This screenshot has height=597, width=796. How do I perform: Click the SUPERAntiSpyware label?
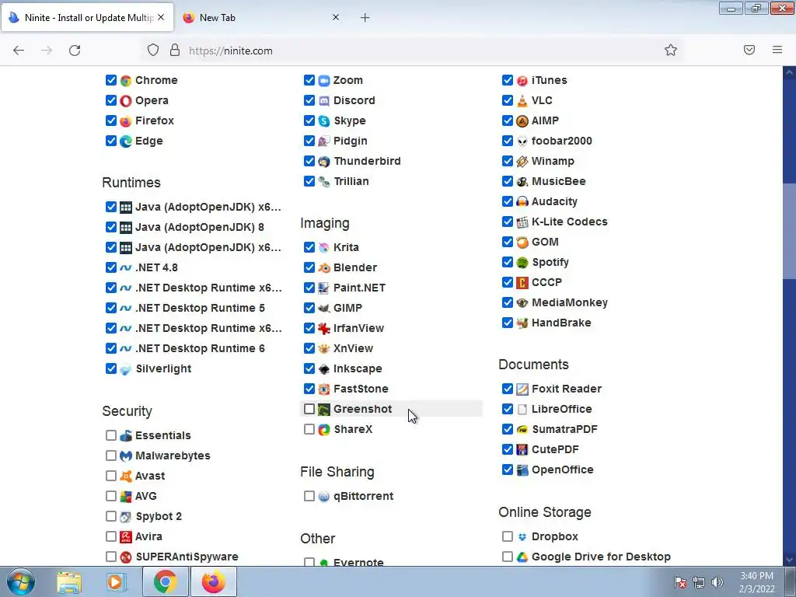(187, 557)
